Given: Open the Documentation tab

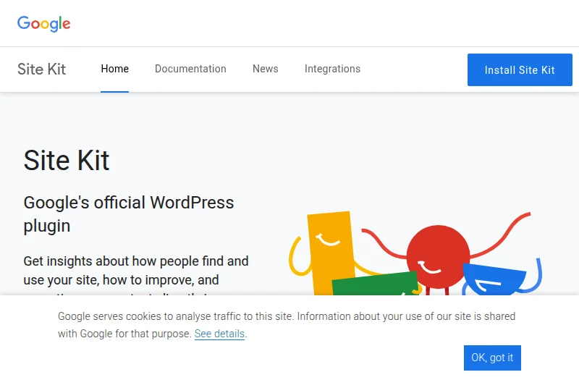Looking at the screenshot, I should click(190, 69).
